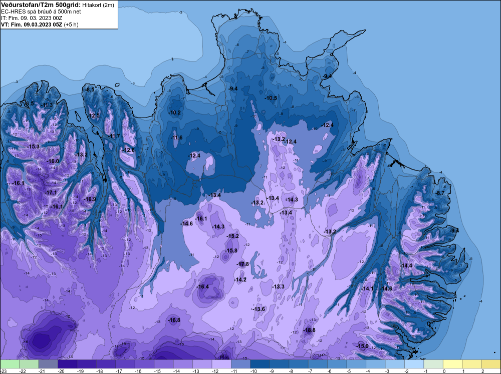Click the -12.6 temperature label
501x374 pixels.
[x=128, y=150]
